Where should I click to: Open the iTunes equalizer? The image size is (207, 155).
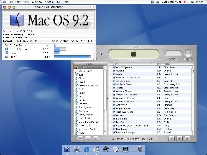[x=172, y=139]
